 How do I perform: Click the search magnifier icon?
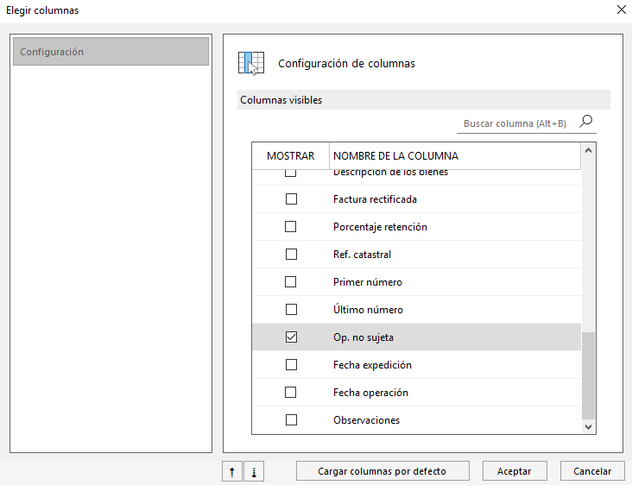[x=586, y=121]
